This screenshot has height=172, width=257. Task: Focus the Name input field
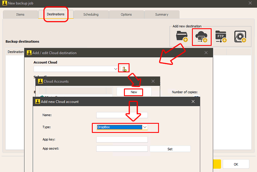coord(122,115)
